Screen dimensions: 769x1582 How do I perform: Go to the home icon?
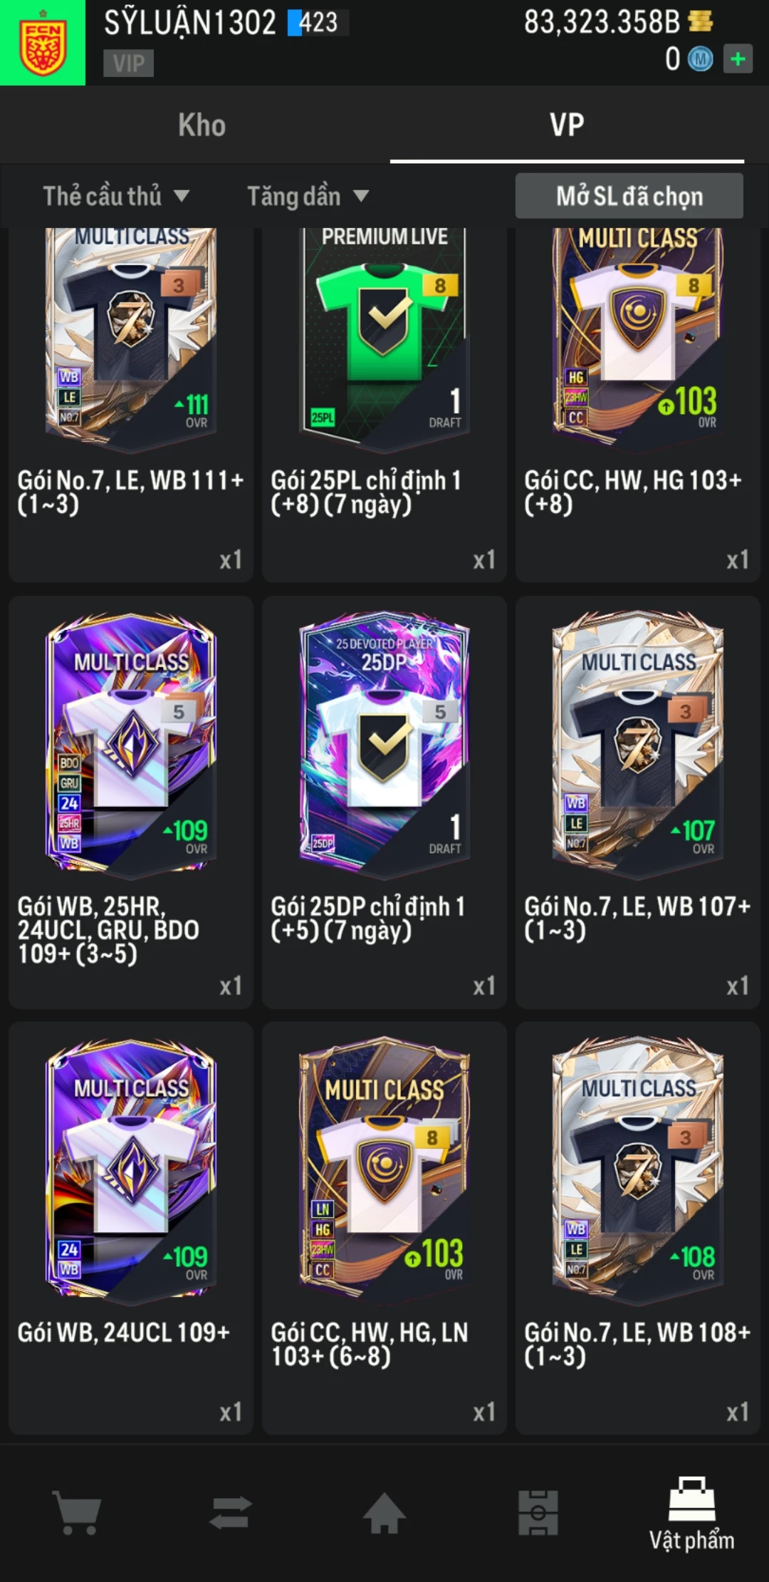coord(384,1512)
